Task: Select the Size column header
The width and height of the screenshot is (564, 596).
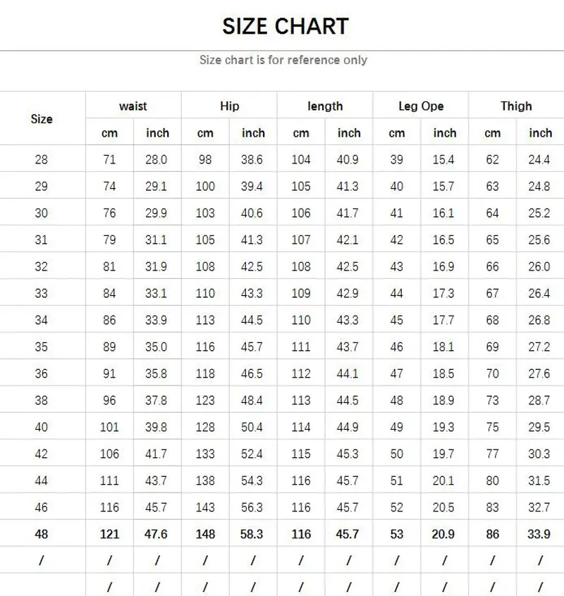Action: coord(42,119)
